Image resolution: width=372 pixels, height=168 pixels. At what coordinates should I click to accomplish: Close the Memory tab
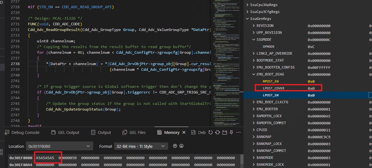click(184, 133)
